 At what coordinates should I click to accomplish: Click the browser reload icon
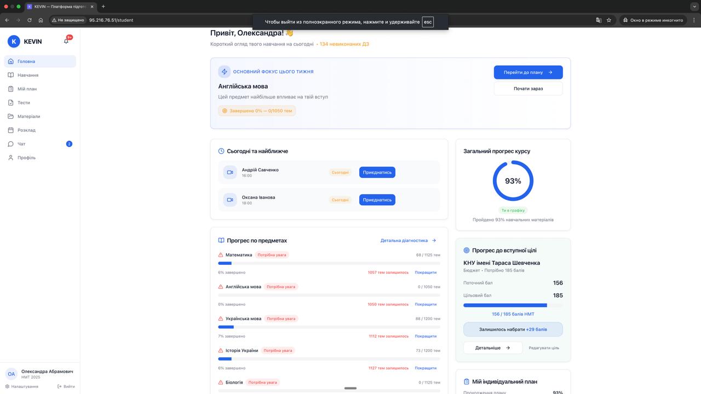[30, 20]
